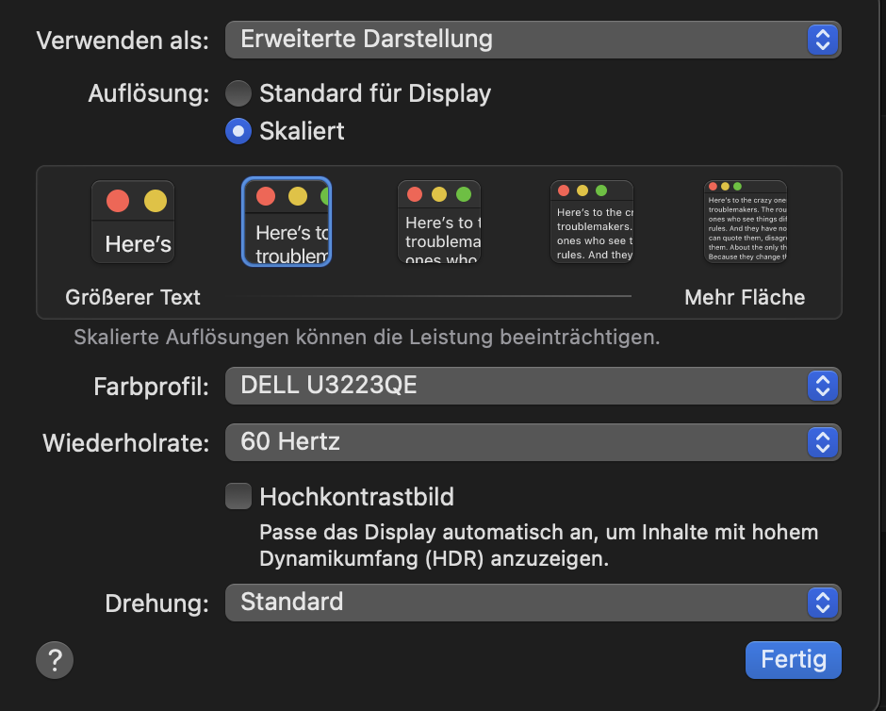Click the help question mark icon

54,659
